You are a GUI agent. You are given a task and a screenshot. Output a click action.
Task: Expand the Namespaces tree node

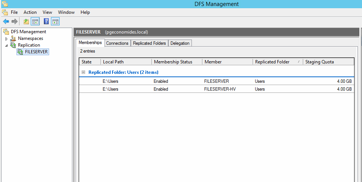tap(6, 39)
